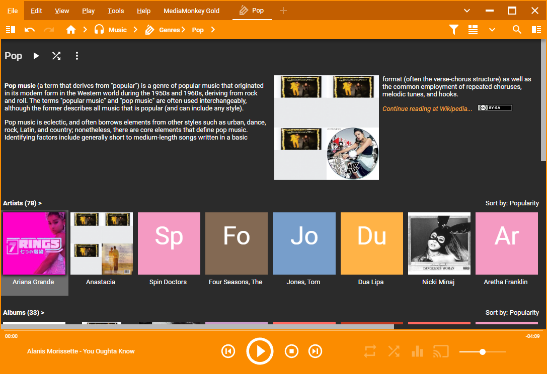
Task: Follow the Continue reading at Wikipedia link
Action: pos(427,108)
